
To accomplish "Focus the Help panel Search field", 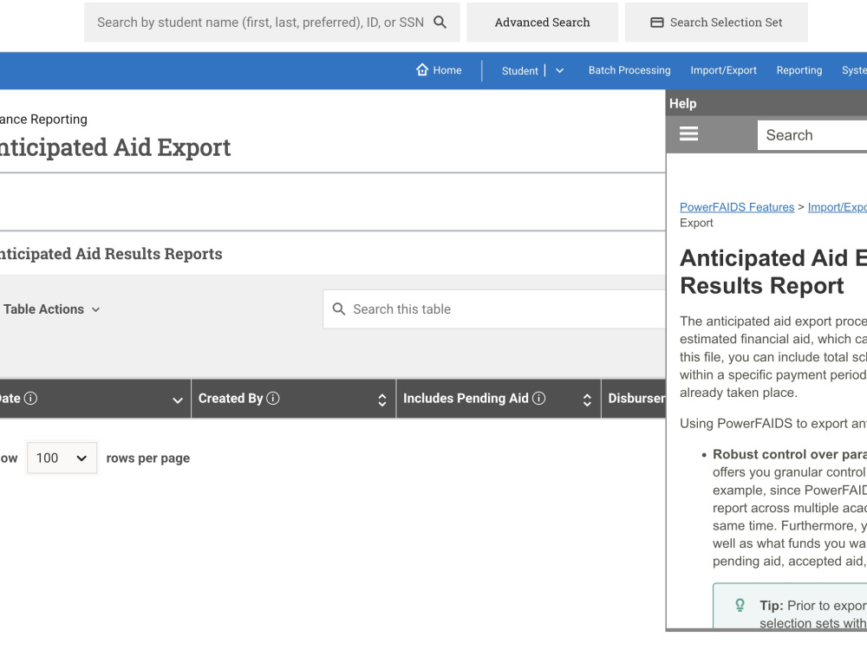I will (x=812, y=135).
